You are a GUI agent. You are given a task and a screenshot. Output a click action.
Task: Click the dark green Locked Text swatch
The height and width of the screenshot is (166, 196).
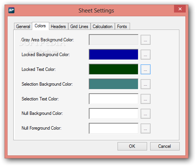113,69
